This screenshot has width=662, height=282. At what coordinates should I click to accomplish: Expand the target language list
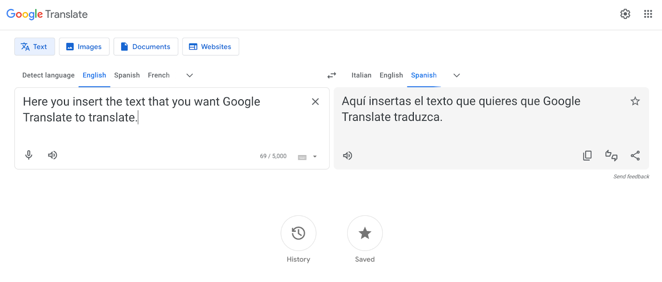tap(456, 75)
